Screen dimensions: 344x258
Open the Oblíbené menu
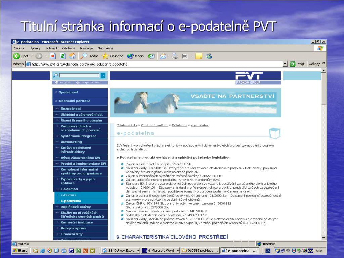tap(69, 48)
